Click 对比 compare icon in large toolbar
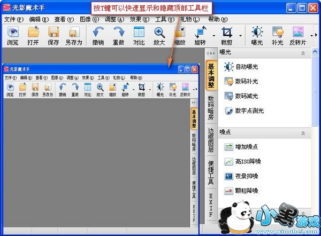 click(x=139, y=32)
